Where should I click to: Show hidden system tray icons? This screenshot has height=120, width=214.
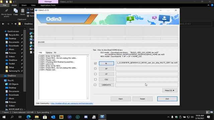click(x=168, y=117)
